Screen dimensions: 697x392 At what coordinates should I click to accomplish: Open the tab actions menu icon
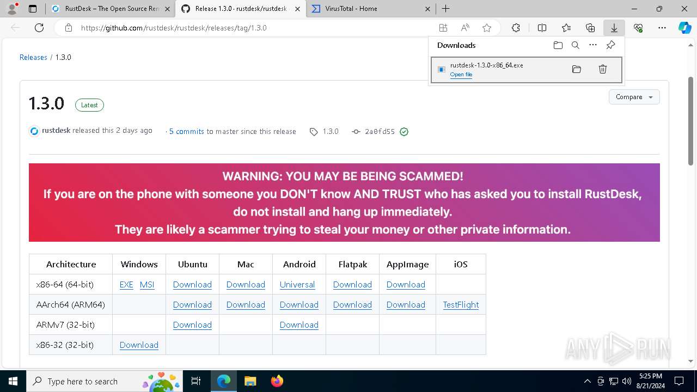click(33, 9)
